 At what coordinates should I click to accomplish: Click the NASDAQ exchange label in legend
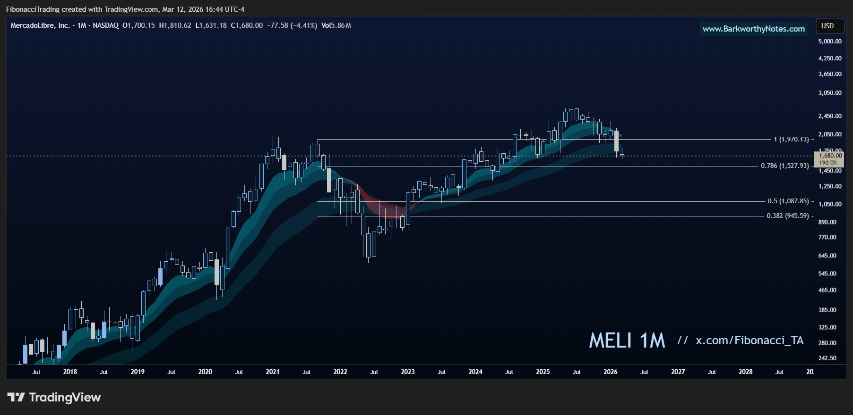[x=105, y=25]
